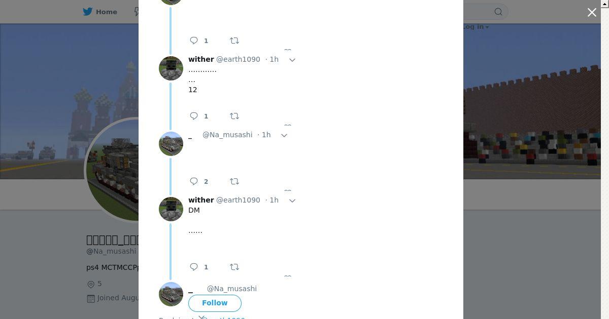
Task: Open the options chevron on the first Na_musashi tweet
Action: 284,135
